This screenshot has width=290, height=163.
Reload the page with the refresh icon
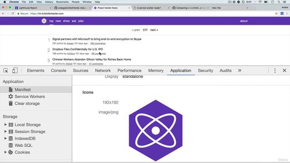13,14
